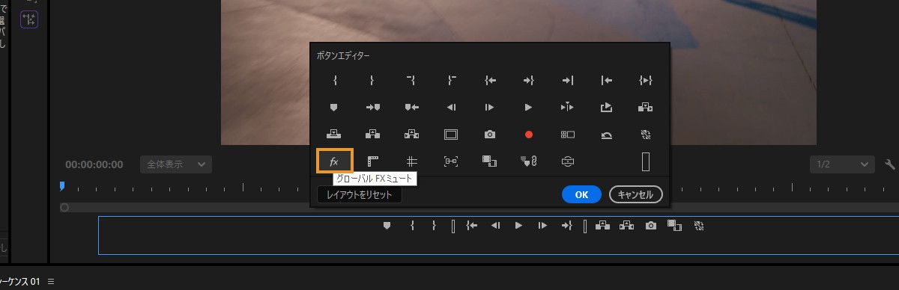Choose Go to Next Edit Point icon in editor
The height and width of the screenshot is (290, 899).
coord(567,80)
